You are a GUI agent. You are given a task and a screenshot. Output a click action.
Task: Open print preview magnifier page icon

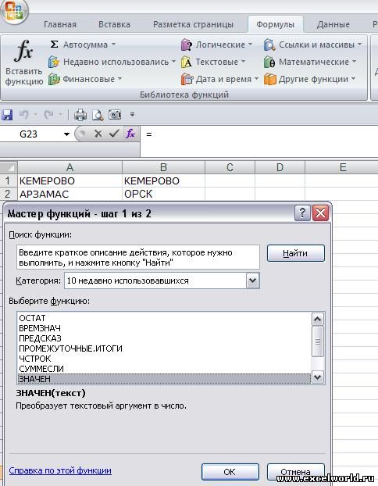coord(98,115)
